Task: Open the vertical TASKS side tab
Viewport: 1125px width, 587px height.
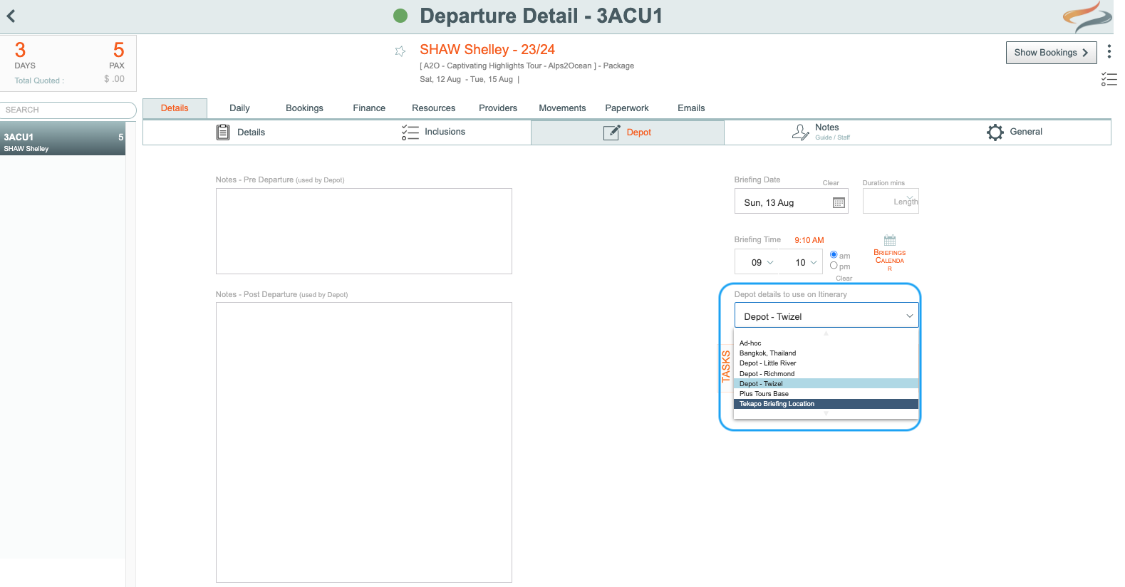Action: coord(725,367)
